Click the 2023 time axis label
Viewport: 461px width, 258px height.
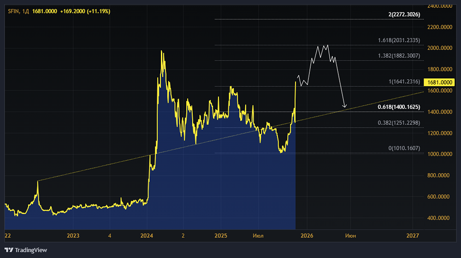73,236
